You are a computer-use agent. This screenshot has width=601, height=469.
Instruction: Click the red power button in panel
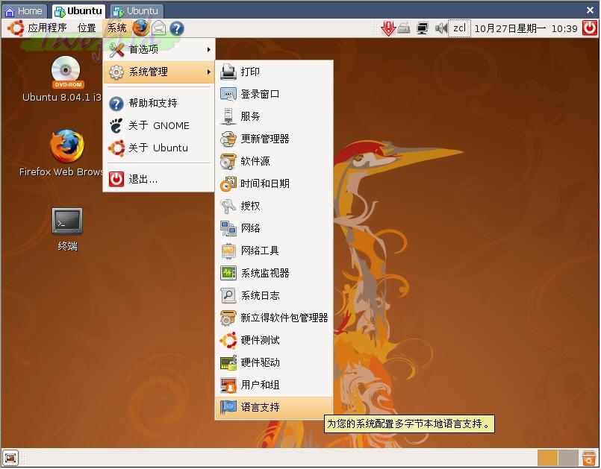click(590, 28)
